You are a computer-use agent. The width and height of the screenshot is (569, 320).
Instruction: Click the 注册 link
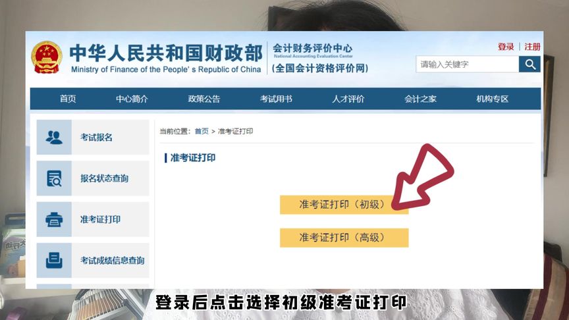532,47
